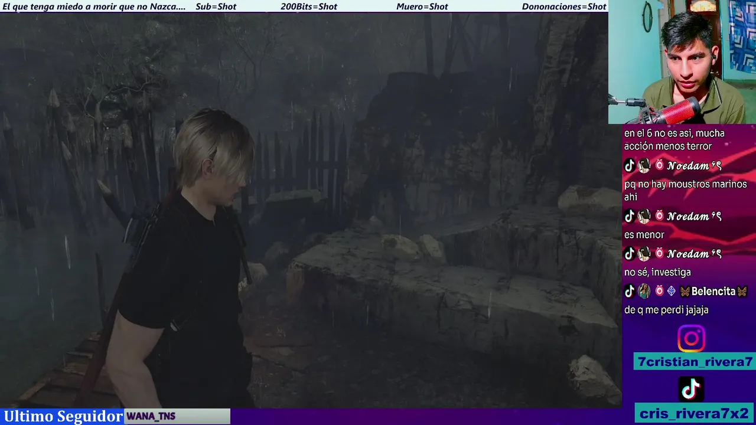Click the streamer's webcam feed
Screen dimensions: 756x425
click(682, 62)
